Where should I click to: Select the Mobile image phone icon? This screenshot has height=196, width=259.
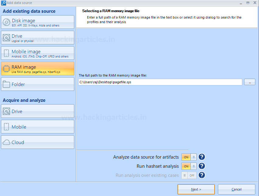click(6, 53)
